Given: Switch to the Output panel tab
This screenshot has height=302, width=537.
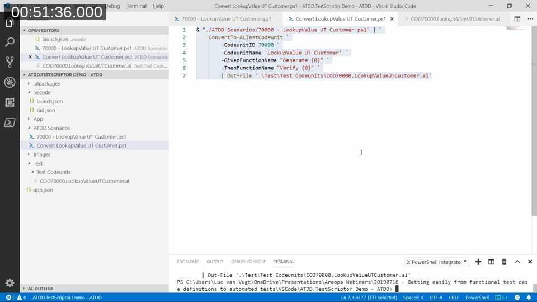Looking at the screenshot, I should [215, 262].
